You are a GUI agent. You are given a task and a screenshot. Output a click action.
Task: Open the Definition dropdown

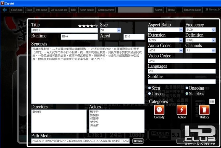click(x=213, y=40)
